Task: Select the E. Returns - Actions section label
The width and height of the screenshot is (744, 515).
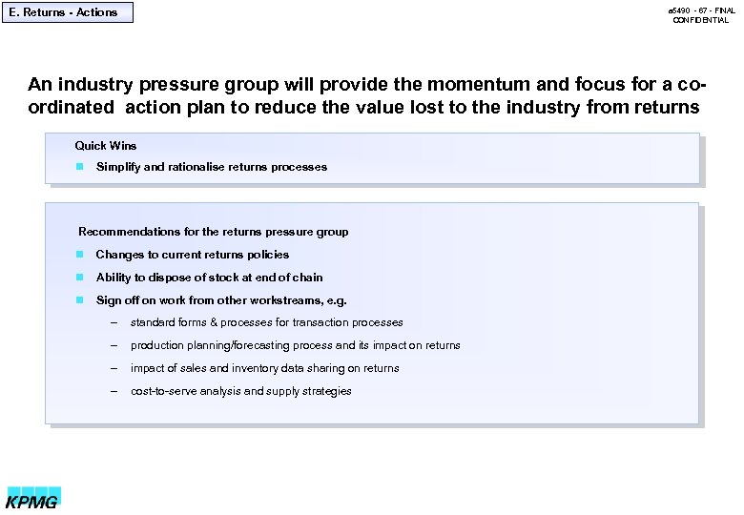Action: [67, 12]
